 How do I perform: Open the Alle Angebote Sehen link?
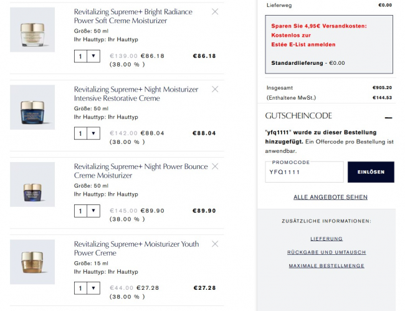point(330,198)
